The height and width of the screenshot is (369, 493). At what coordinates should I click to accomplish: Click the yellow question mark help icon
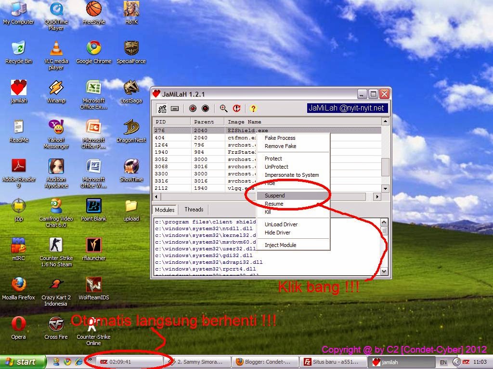click(x=253, y=109)
